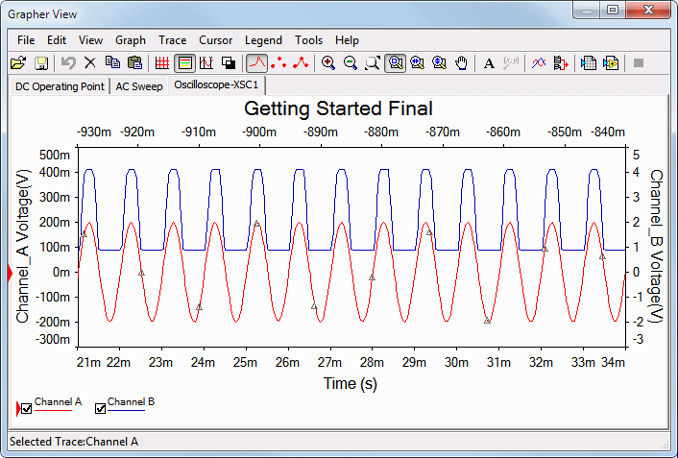Click the Channel A legend label
The height and width of the screenshot is (458, 678).
pos(58,401)
